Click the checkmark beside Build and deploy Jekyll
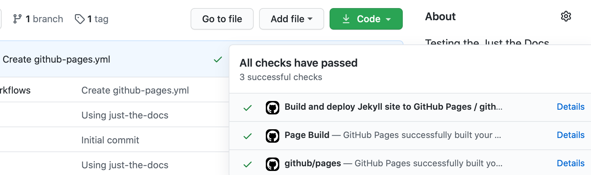591x175 pixels. [x=248, y=108]
